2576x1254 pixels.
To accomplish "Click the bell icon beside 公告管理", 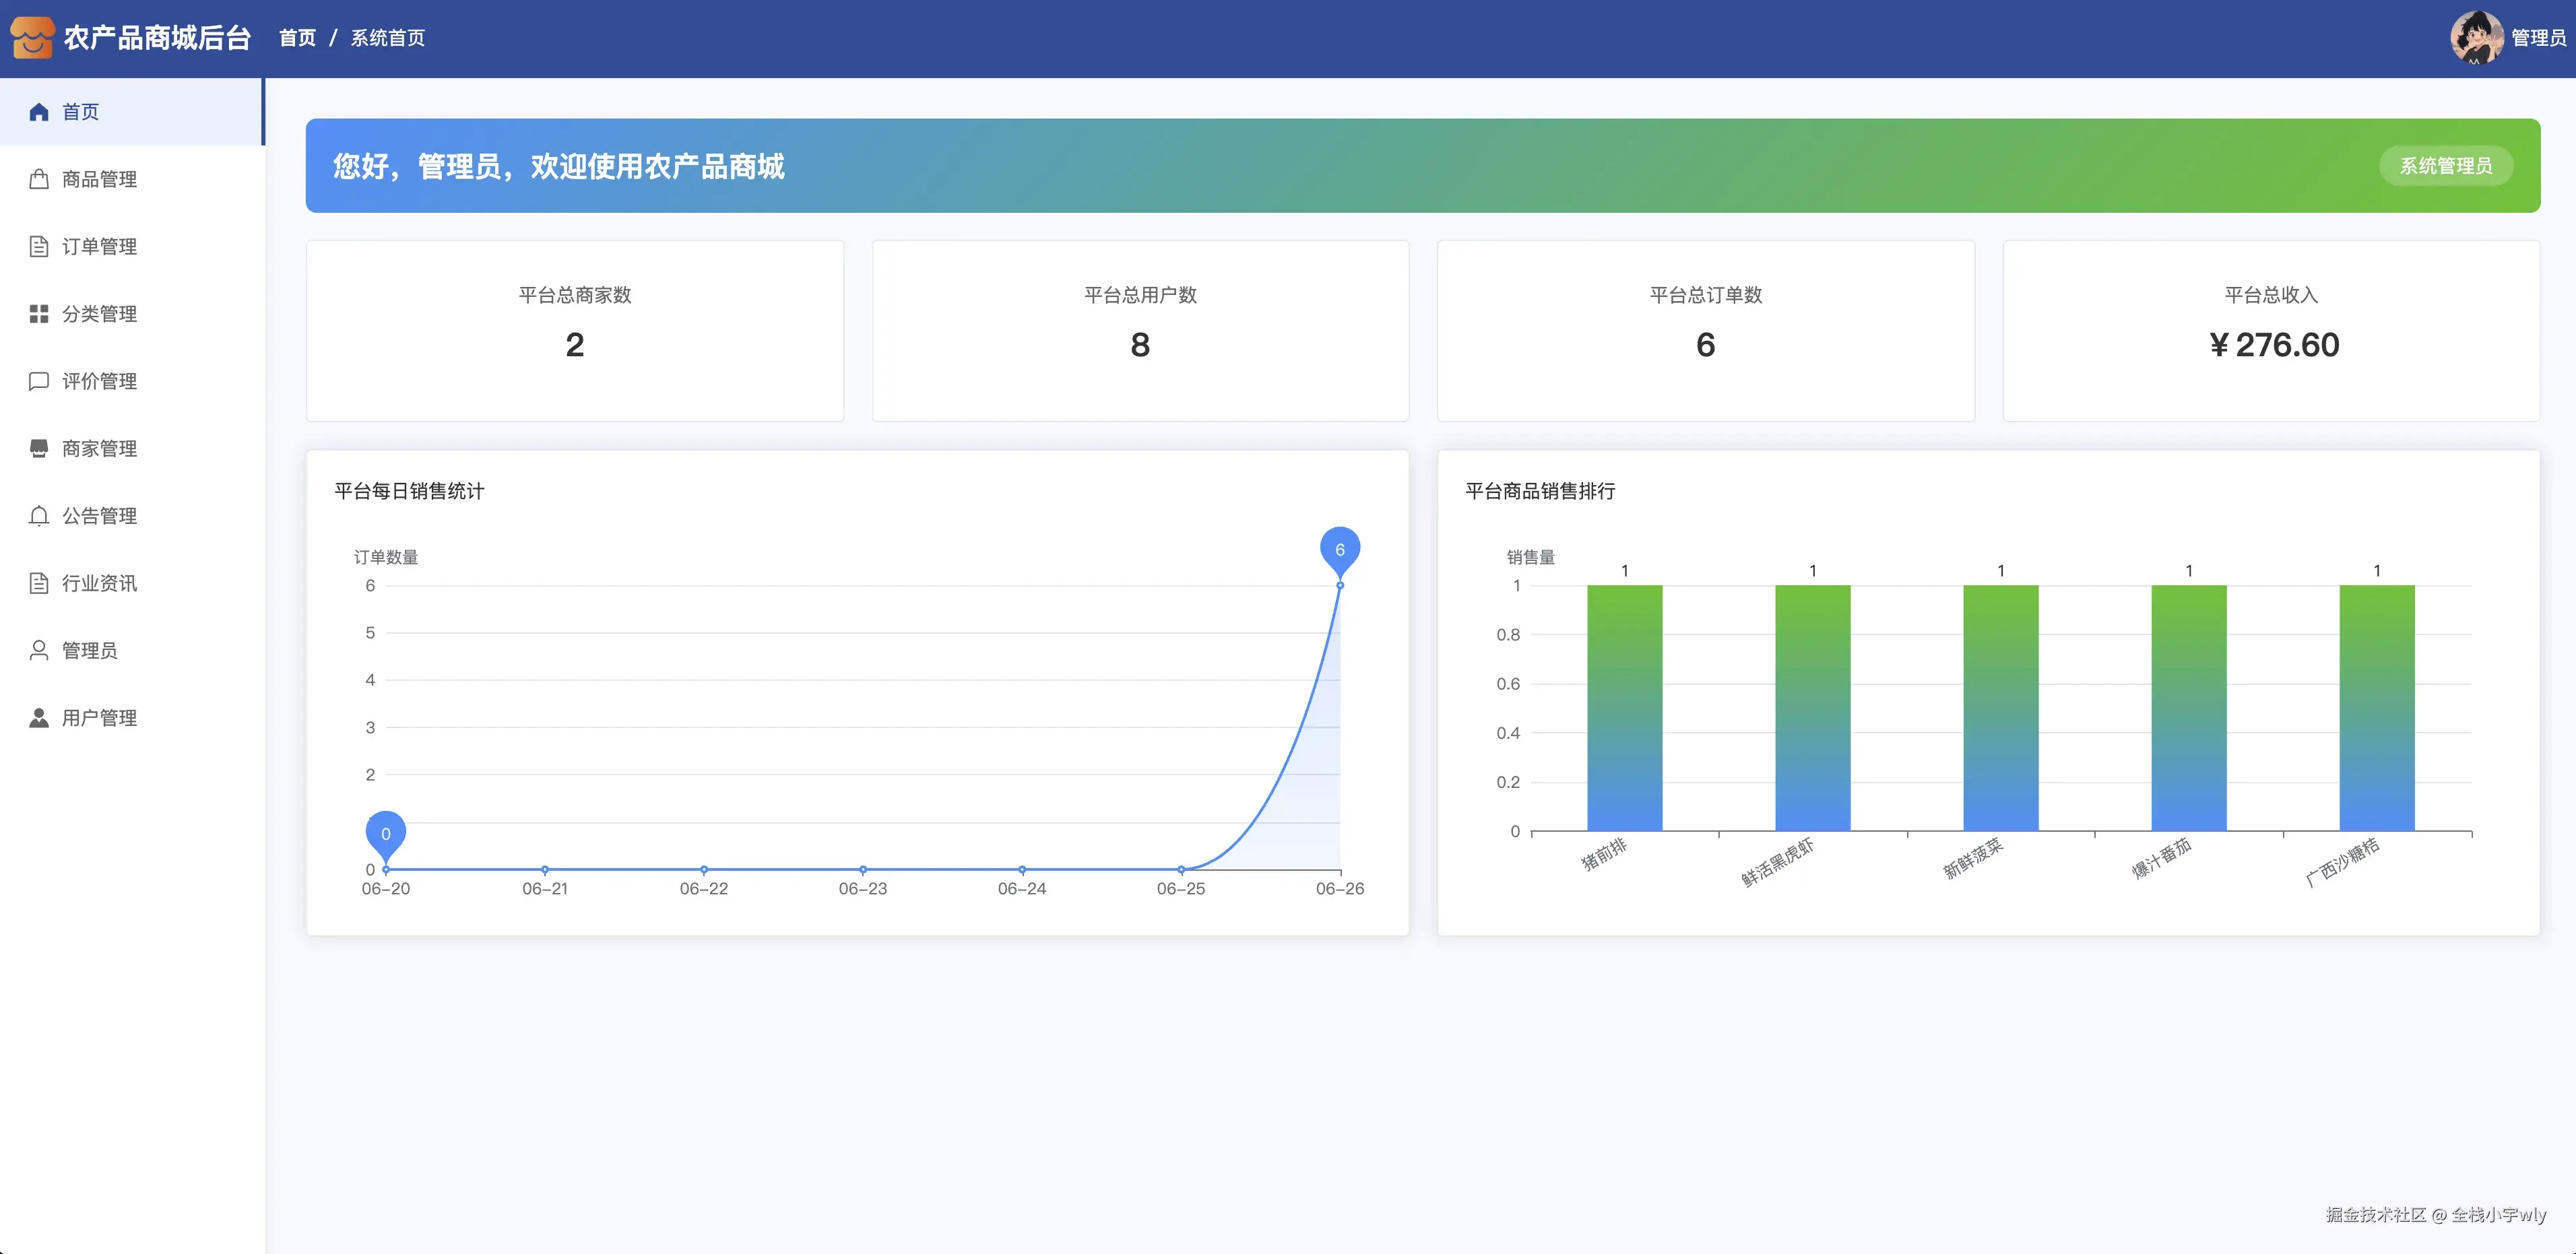I will (x=39, y=516).
